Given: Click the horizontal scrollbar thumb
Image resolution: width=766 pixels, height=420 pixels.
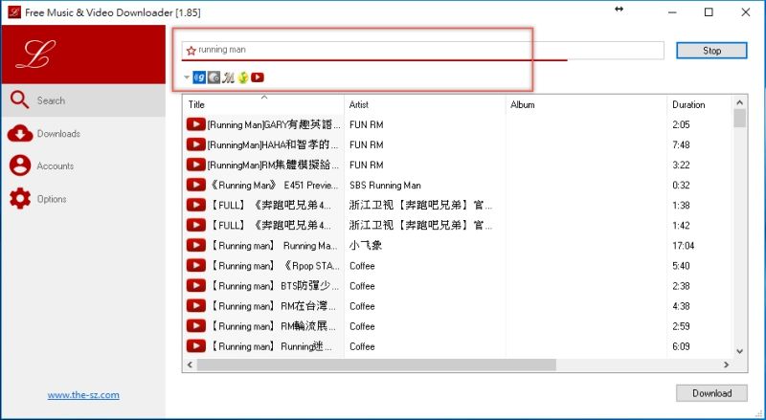Looking at the screenshot, I should tap(376, 365).
